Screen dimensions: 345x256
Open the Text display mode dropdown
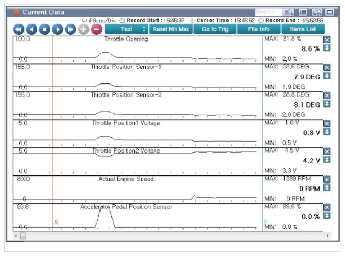coord(127,29)
